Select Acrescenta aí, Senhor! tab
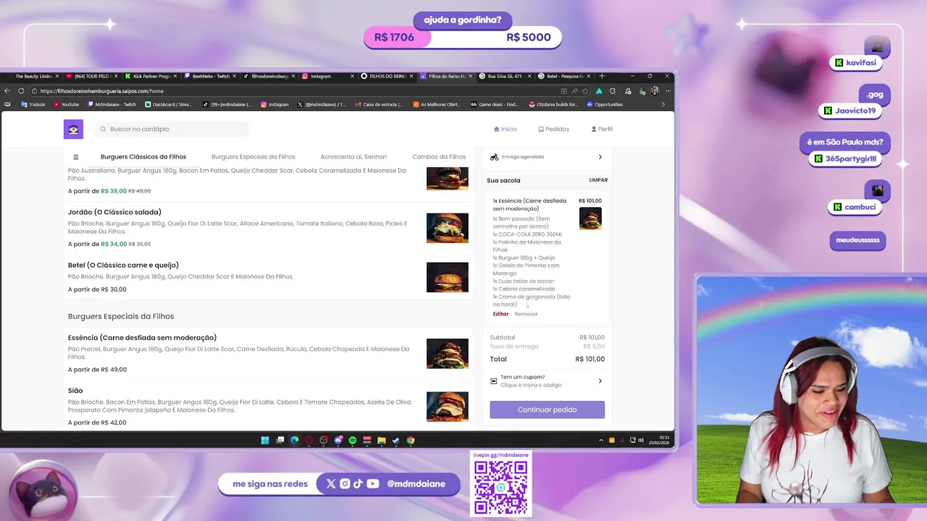This screenshot has width=927, height=521. click(x=353, y=157)
